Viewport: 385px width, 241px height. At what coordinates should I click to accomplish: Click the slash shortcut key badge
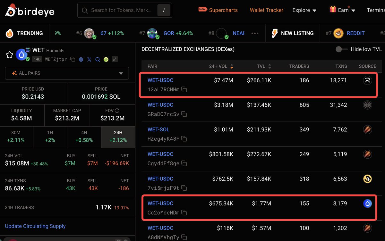(164, 11)
